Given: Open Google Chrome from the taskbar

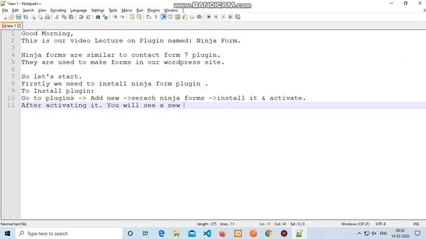Looking at the screenshot, I should click(268, 233).
